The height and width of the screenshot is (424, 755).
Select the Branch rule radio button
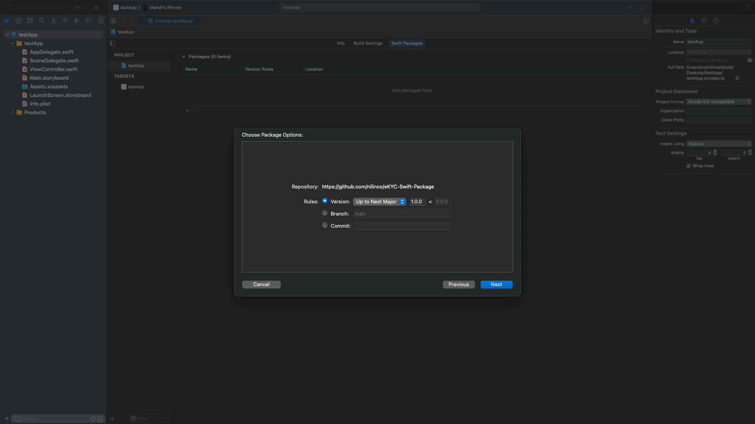pos(325,213)
